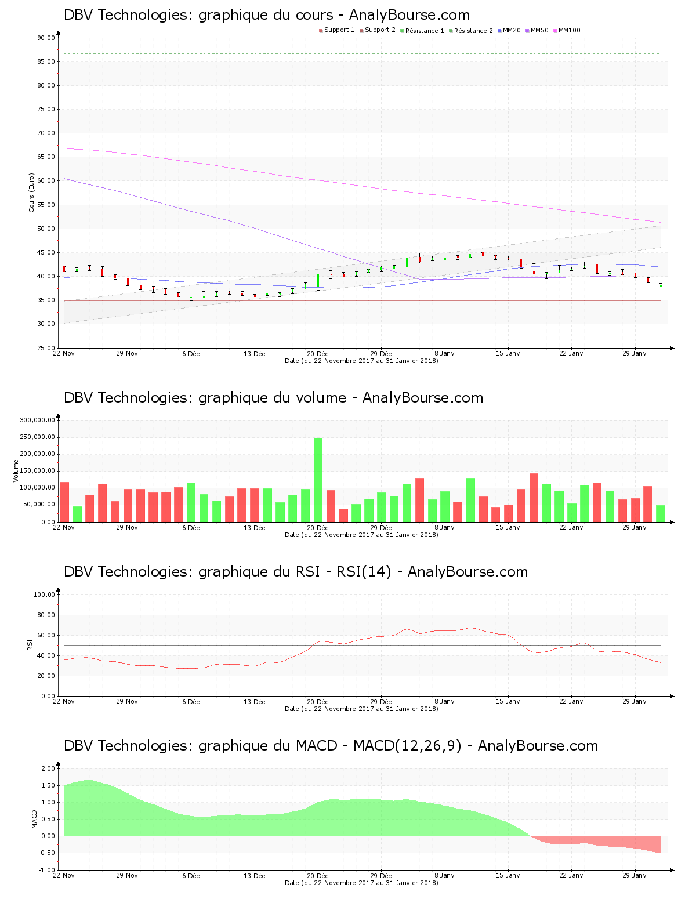Click '29 Janv' date label on MACD chart
The image size is (696, 899).
click(635, 875)
